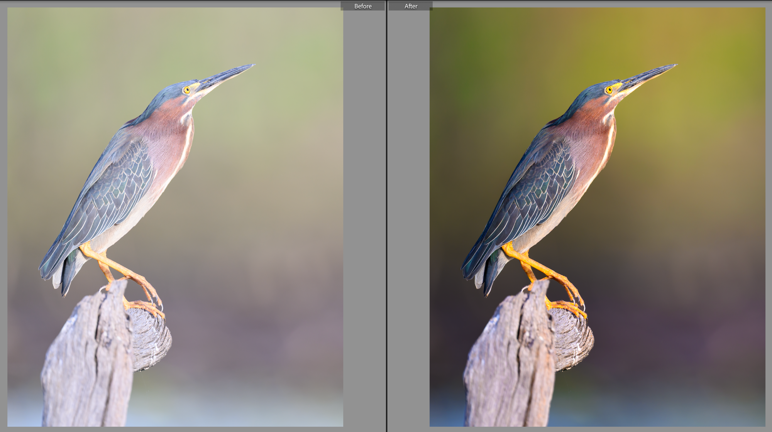Click the beak tip in Before image
Viewport: 772px width, 432px height.
coord(253,65)
